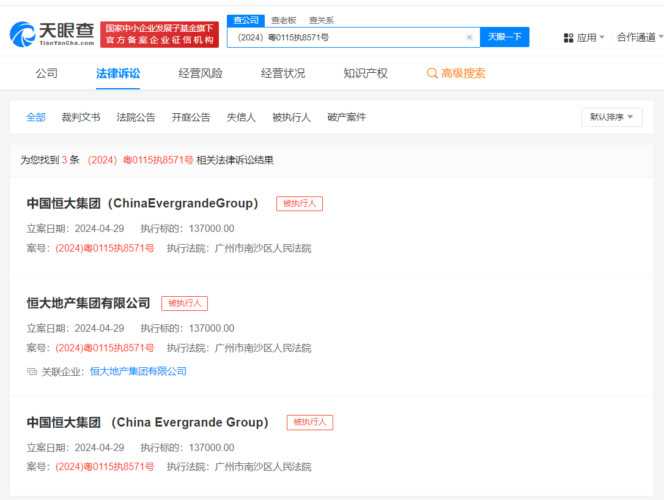Select the 法院公告 filter
664x500 pixels.
coord(136,118)
